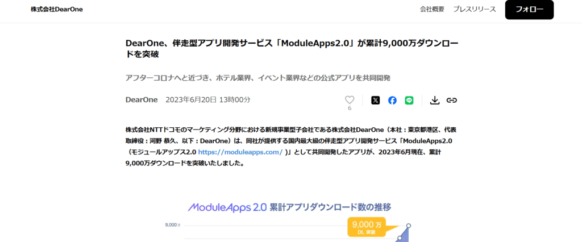Copy the article link with the chain icon

pyautogui.click(x=451, y=100)
